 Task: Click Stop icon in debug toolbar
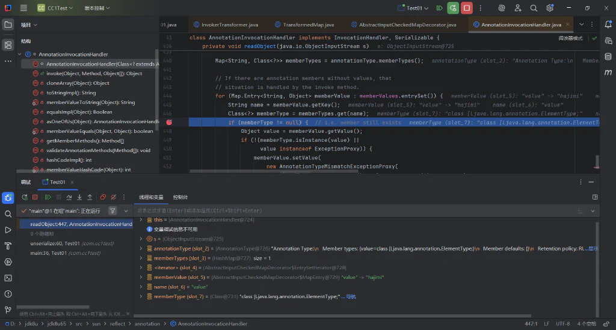[35, 197]
